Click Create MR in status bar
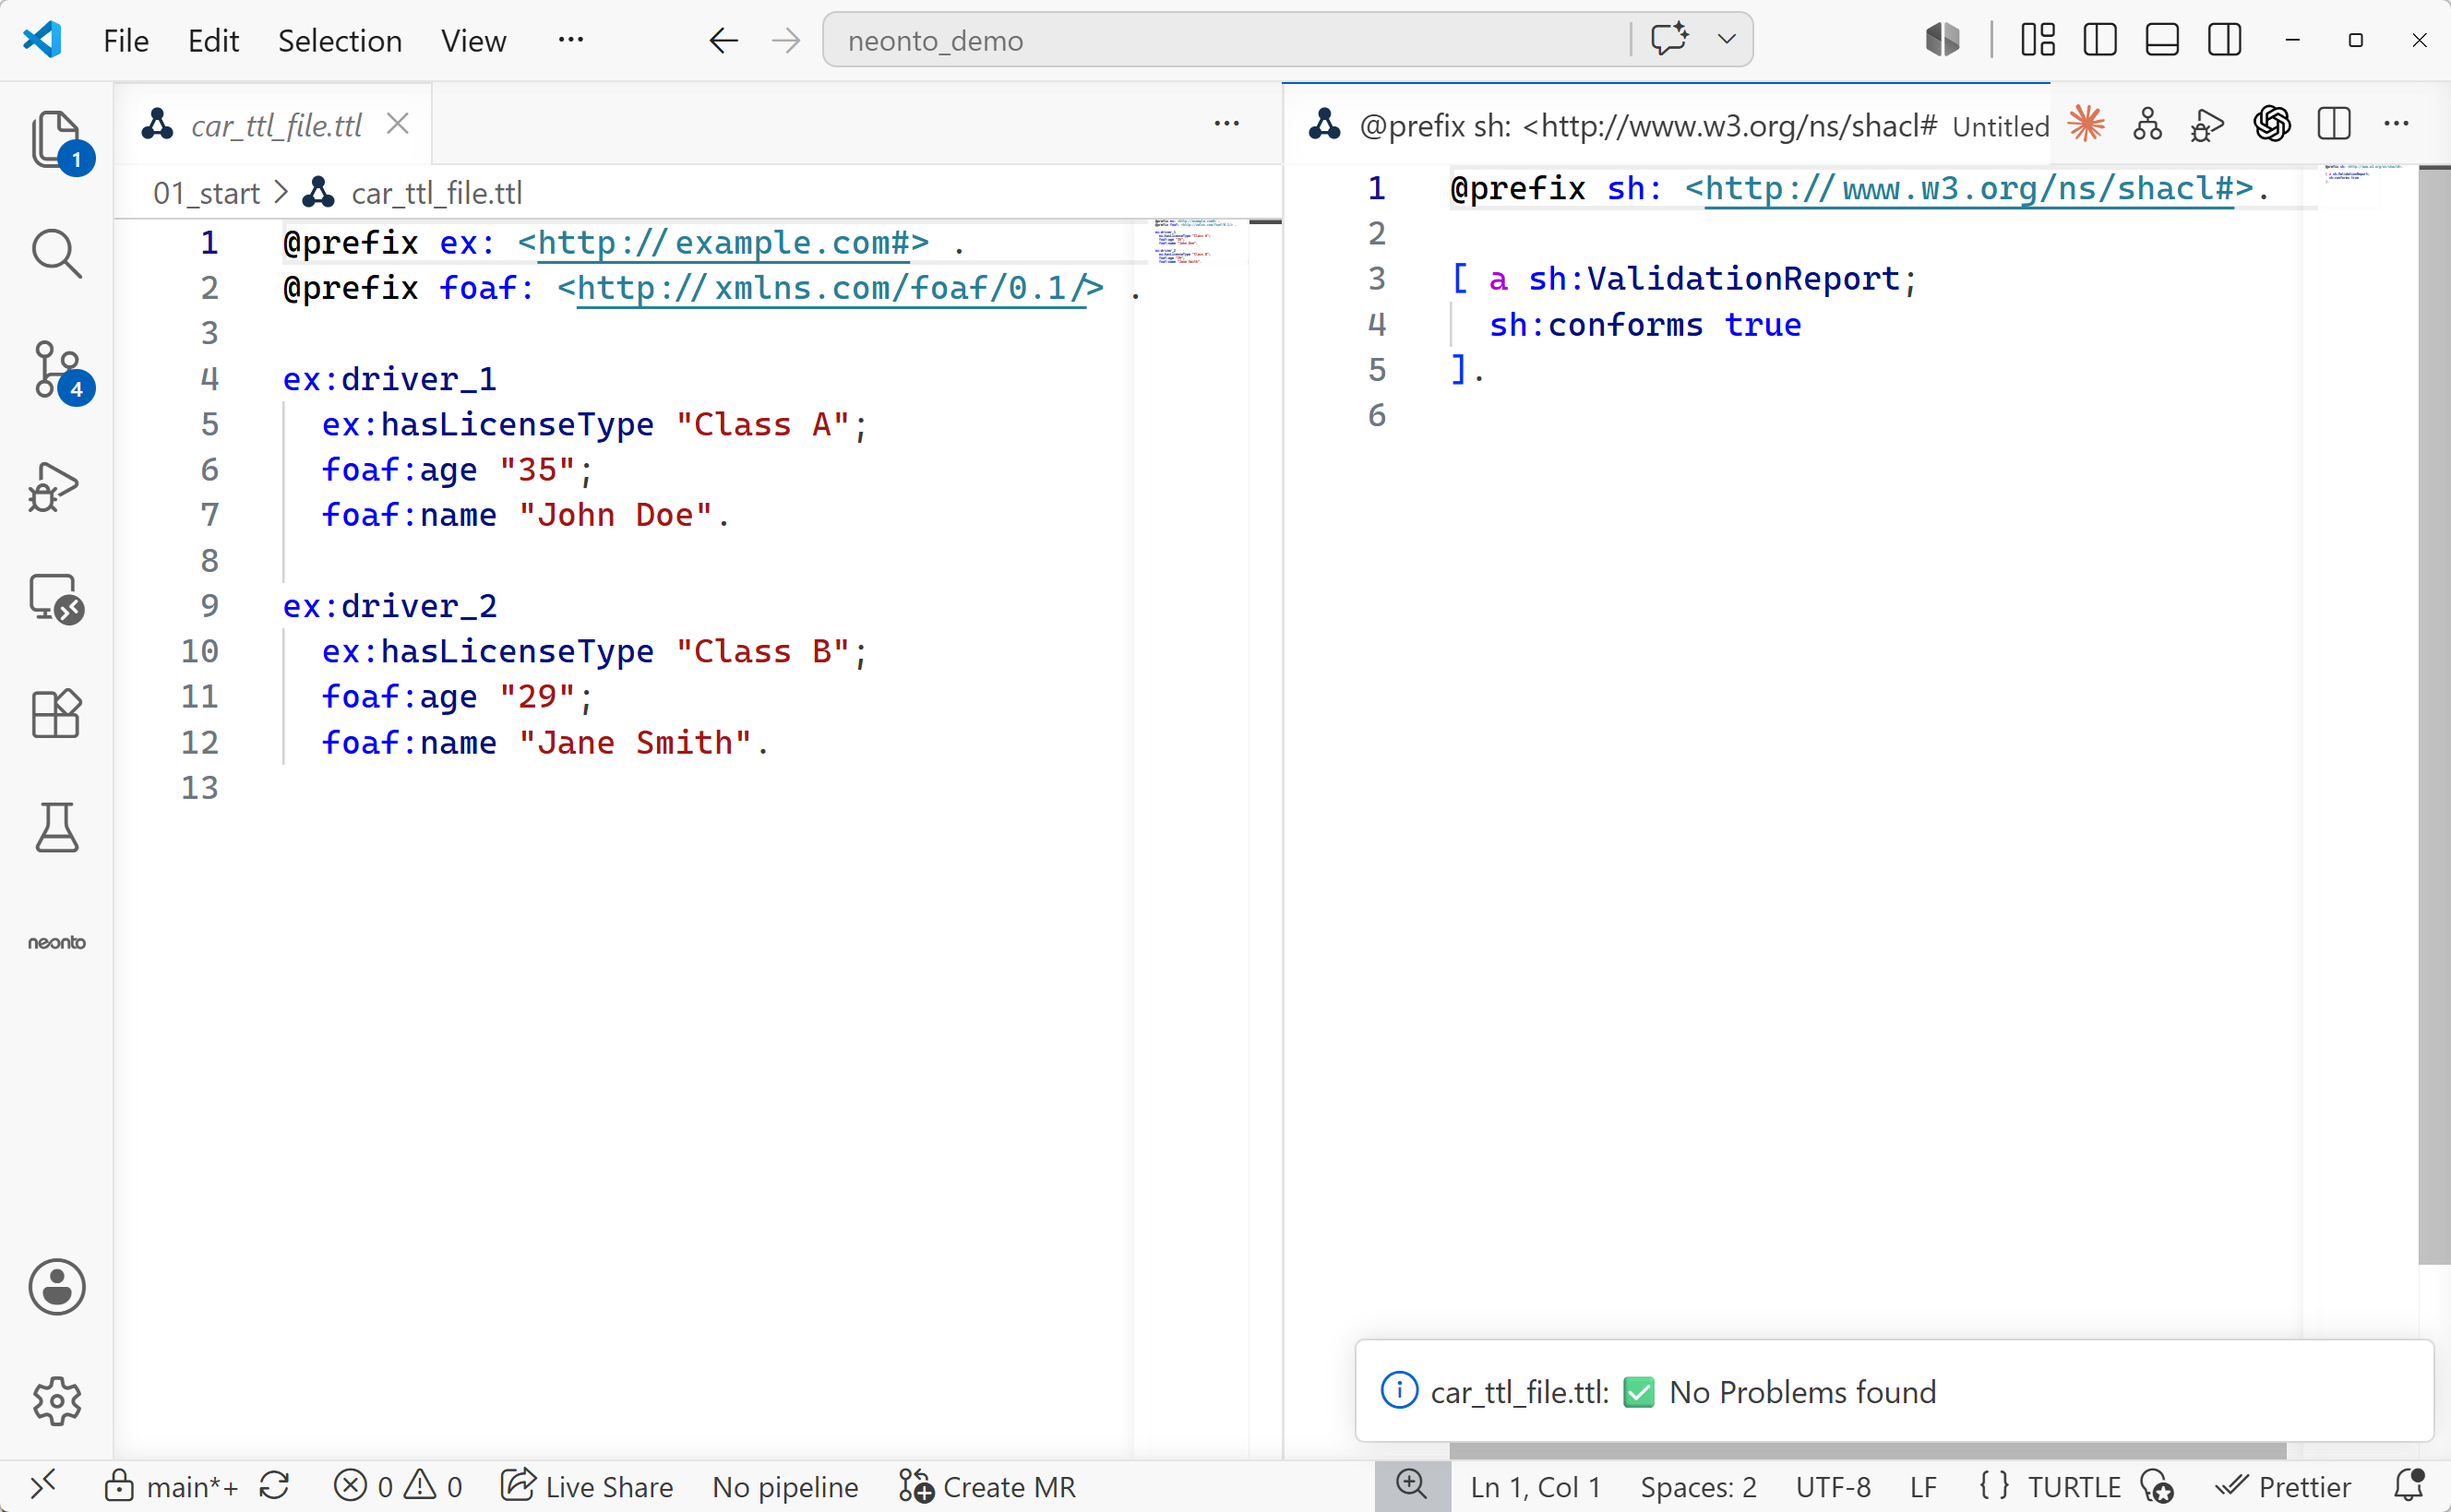This screenshot has width=2451, height=1512. coord(987,1487)
